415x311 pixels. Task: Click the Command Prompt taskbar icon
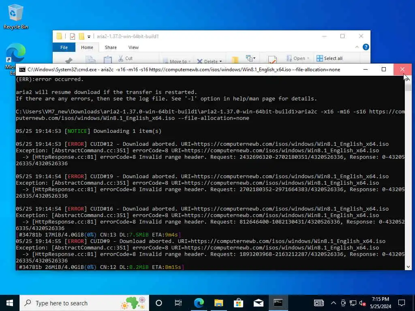click(278, 303)
